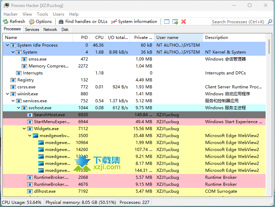This screenshot has height=207, width=275.
Task: Switch to the Disk tab
Action: [65, 30]
